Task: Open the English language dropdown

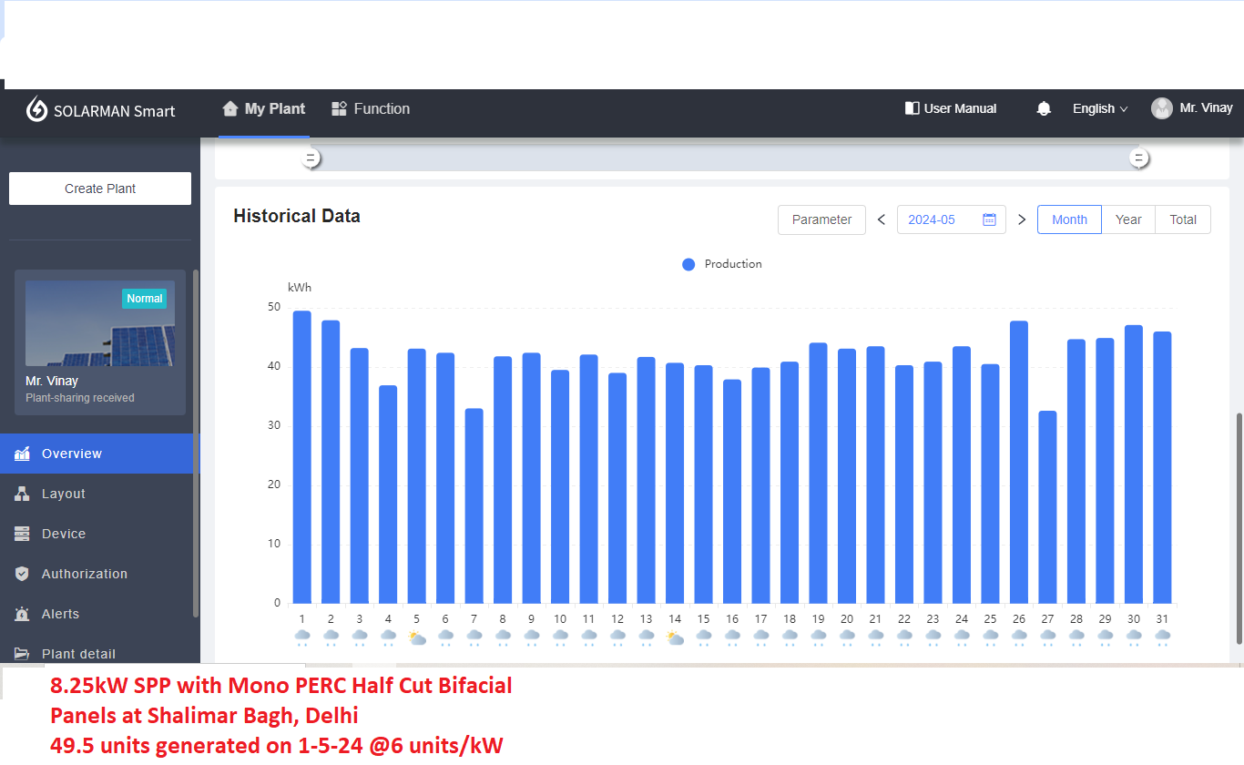Action: (x=1100, y=108)
